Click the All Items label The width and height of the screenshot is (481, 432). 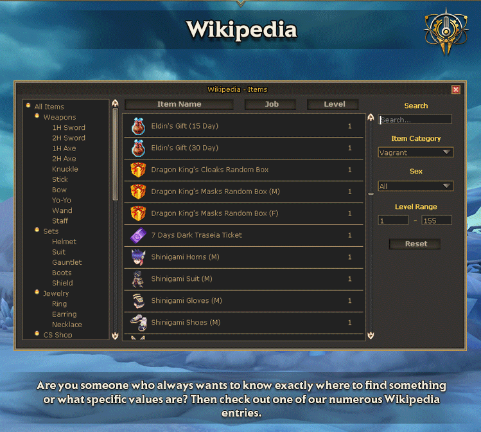(49, 107)
